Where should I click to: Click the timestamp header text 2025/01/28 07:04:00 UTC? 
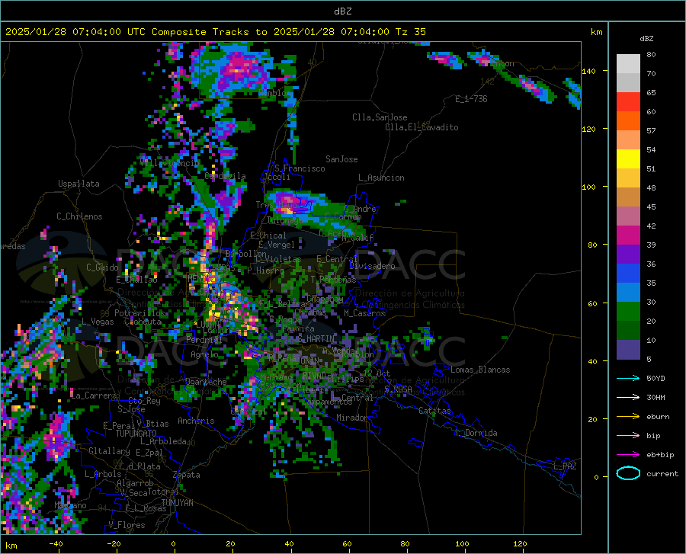[75, 32]
